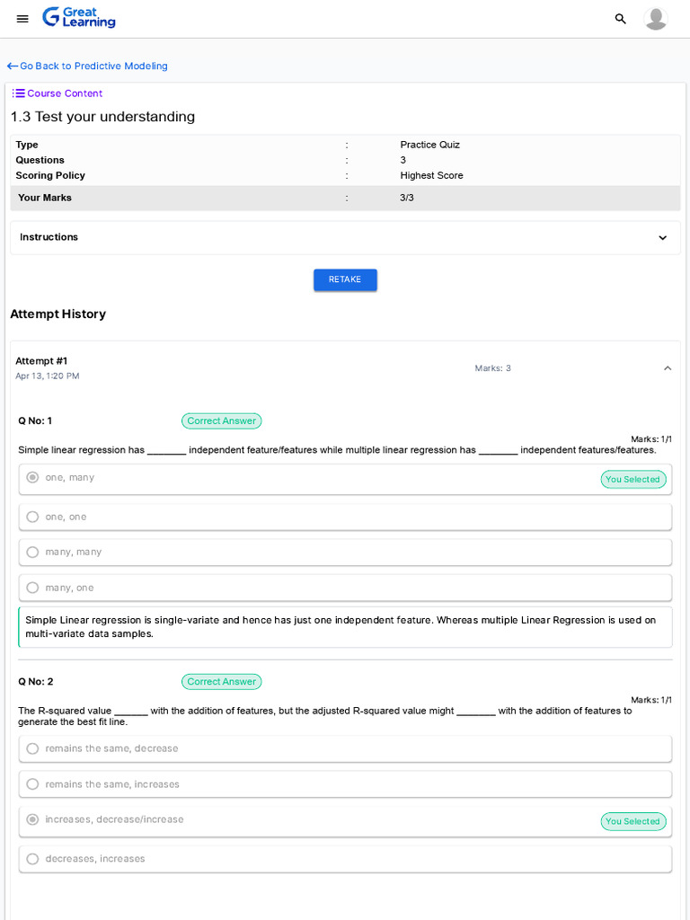690x920 pixels.
Task: Open search with the magnifier icon
Action: pyautogui.click(x=620, y=19)
